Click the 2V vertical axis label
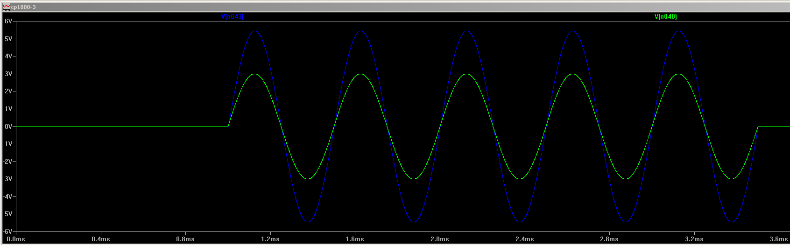Viewport: 790px width, 252px height. coord(8,91)
